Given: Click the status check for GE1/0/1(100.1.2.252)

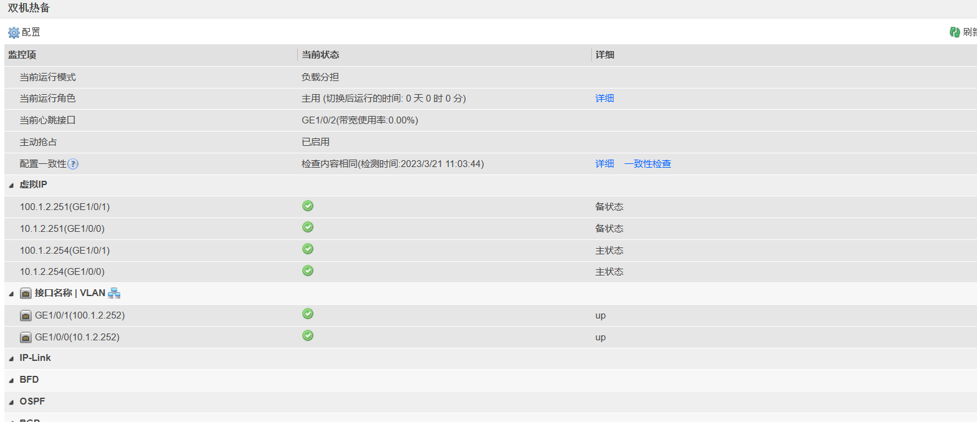Looking at the screenshot, I should point(308,314).
